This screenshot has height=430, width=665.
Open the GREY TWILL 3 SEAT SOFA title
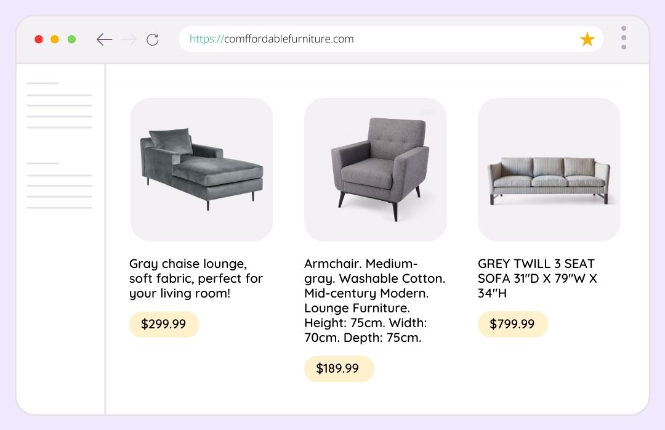click(x=538, y=278)
